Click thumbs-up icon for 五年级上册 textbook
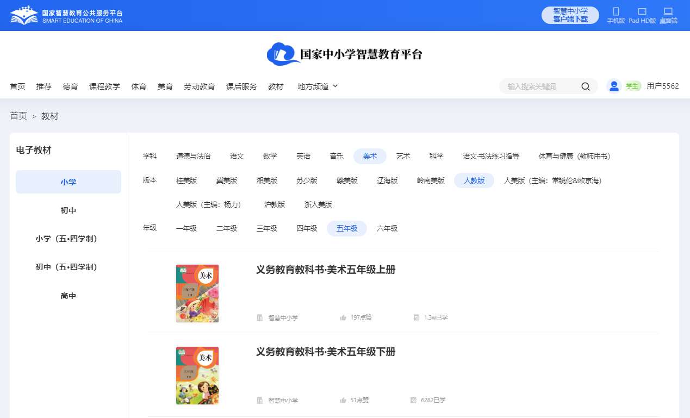690x418 pixels. (x=343, y=317)
